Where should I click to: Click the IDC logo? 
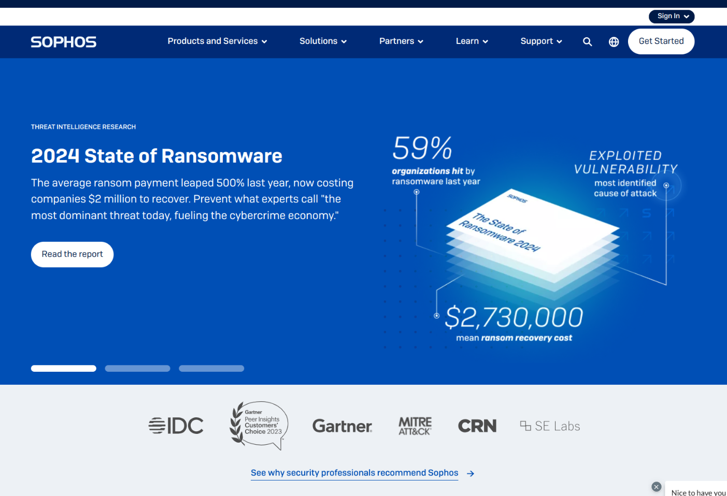pyautogui.click(x=176, y=426)
